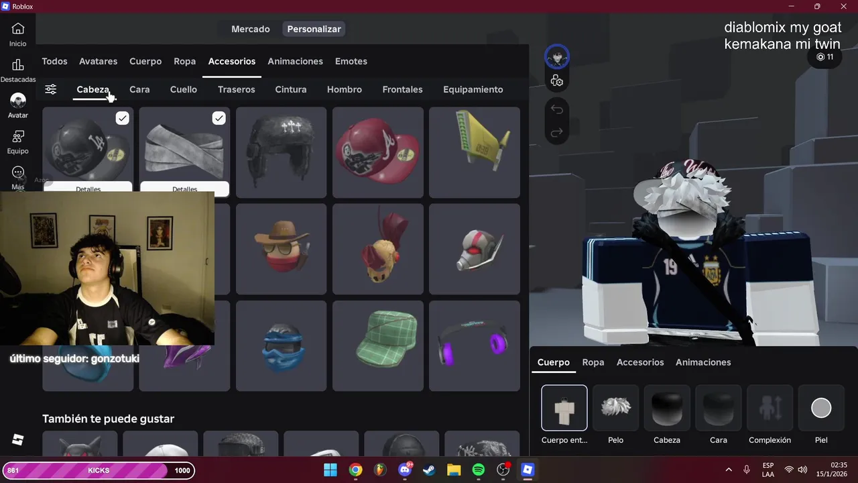The image size is (858, 483).
Task: Click the Robux balance showing 11
Action: point(824,57)
